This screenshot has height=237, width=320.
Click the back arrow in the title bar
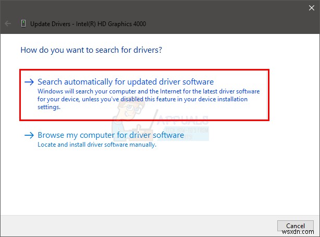point(8,23)
